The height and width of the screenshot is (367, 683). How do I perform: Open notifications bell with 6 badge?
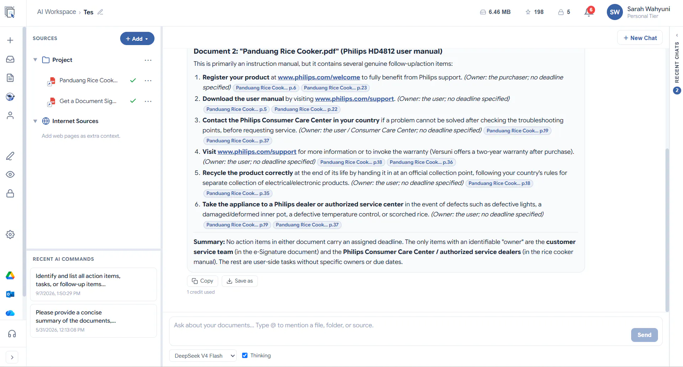pyautogui.click(x=589, y=12)
